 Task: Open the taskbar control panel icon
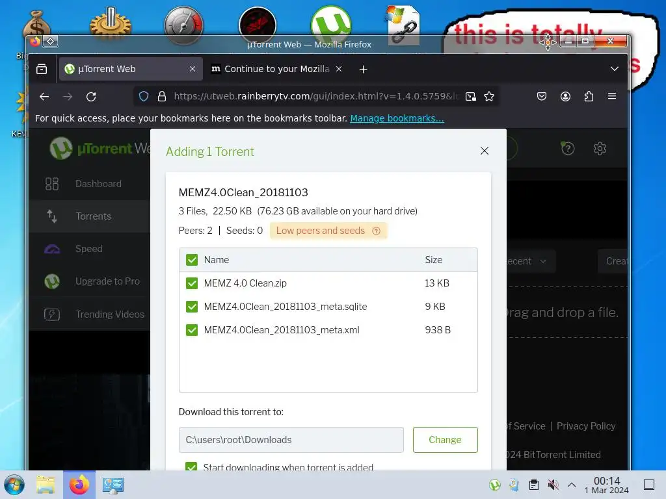(113, 485)
